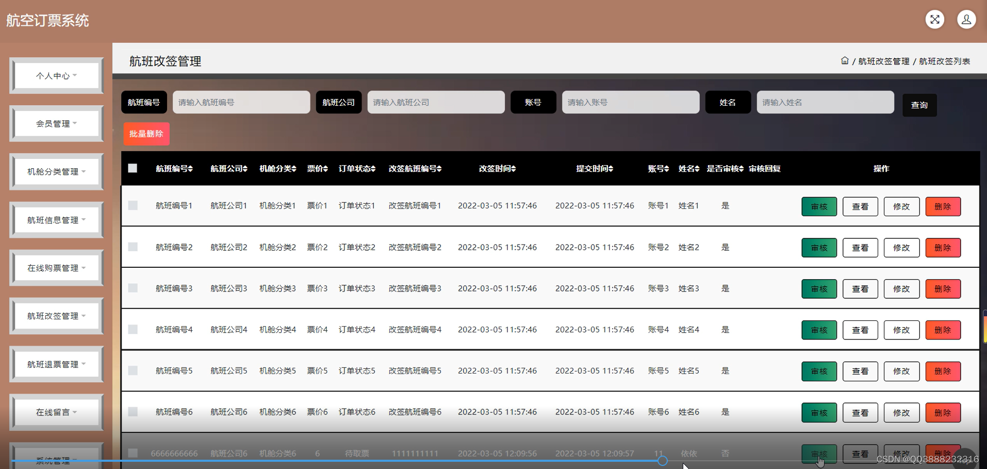Focus the 请输入航班编号 input field
The height and width of the screenshot is (469, 987).
(241, 102)
